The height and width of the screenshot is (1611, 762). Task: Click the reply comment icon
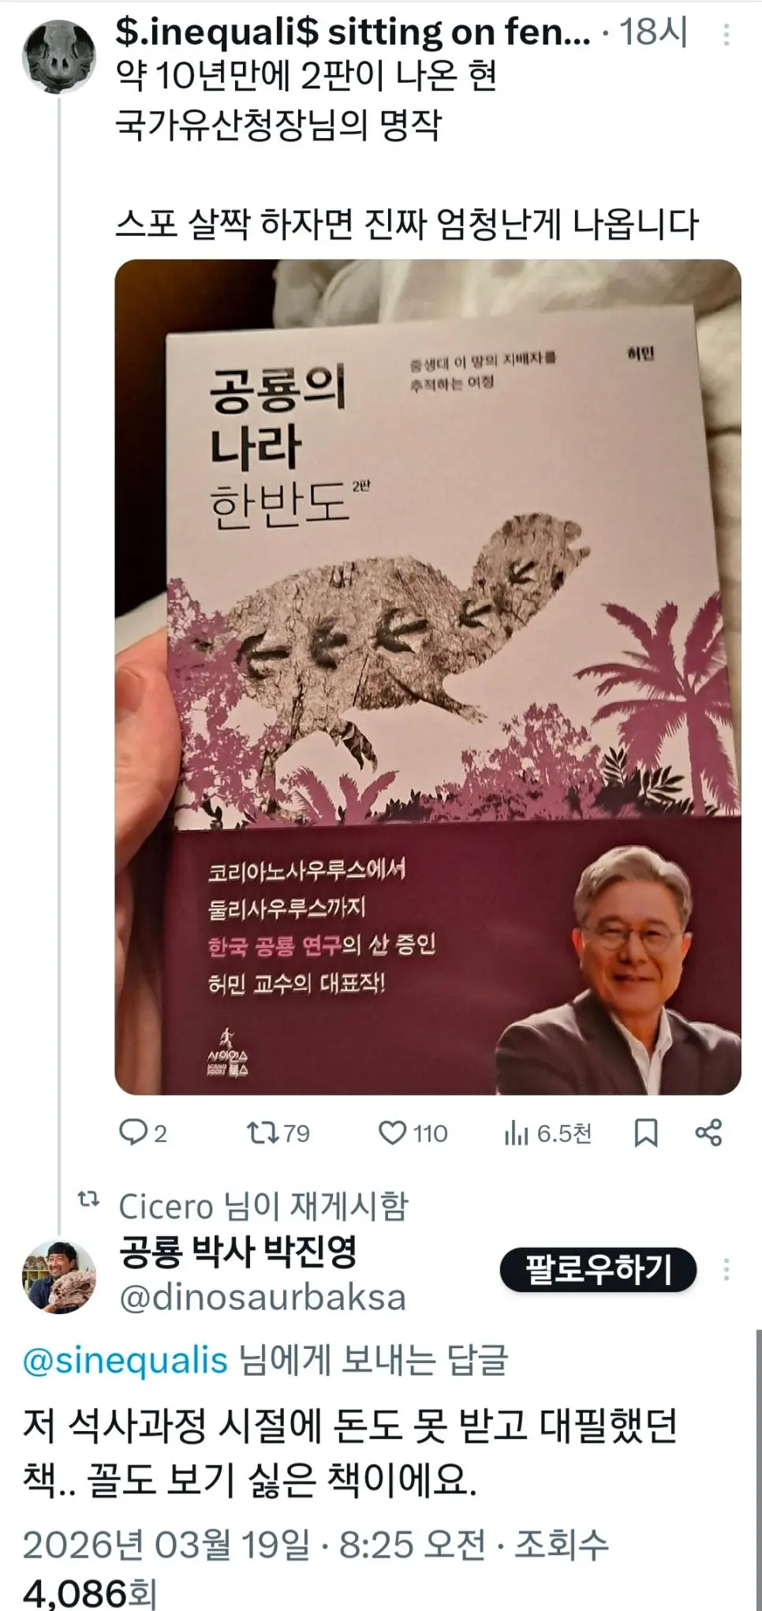(133, 1133)
